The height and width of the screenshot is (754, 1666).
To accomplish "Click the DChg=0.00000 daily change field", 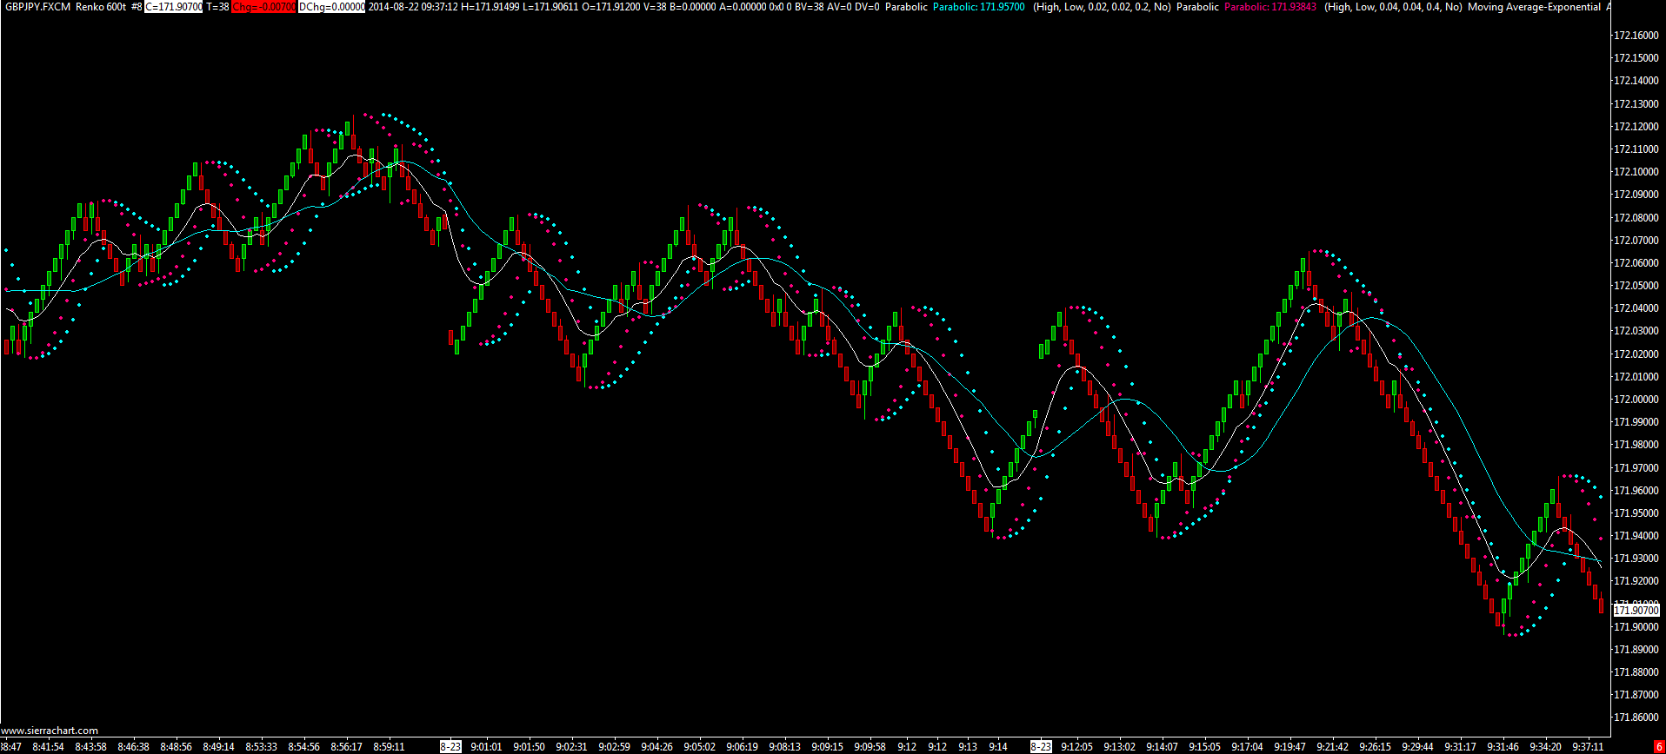I will click(x=332, y=7).
